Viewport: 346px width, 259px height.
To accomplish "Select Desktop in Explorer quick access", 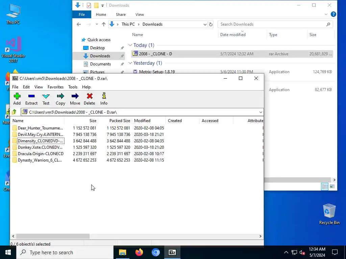I will (97, 48).
